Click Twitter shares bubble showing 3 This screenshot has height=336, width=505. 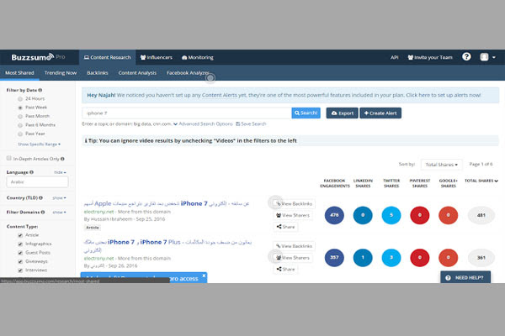click(x=391, y=258)
